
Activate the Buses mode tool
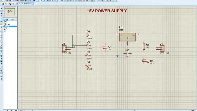click(1, 21)
